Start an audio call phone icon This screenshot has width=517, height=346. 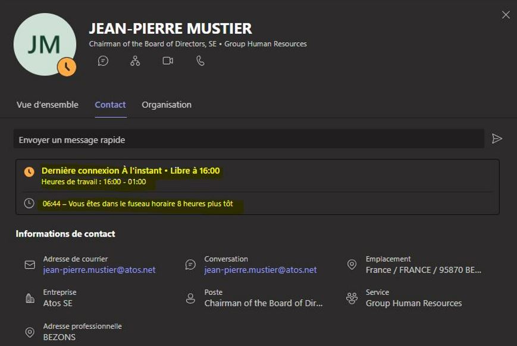200,61
